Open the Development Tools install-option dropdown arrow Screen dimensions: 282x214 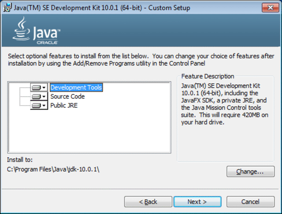click(44, 88)
